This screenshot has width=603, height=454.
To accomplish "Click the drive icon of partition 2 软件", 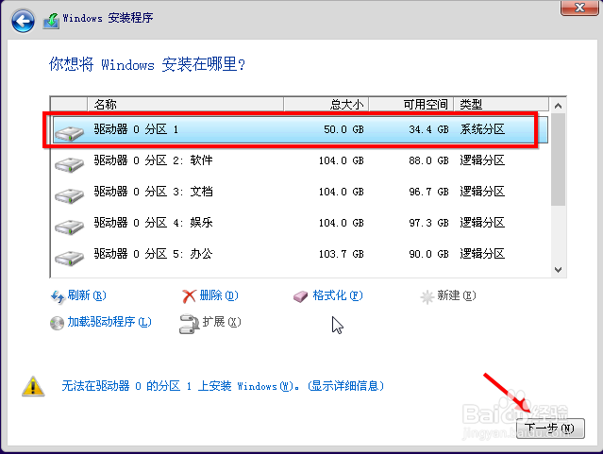I will tap(69, 164).
